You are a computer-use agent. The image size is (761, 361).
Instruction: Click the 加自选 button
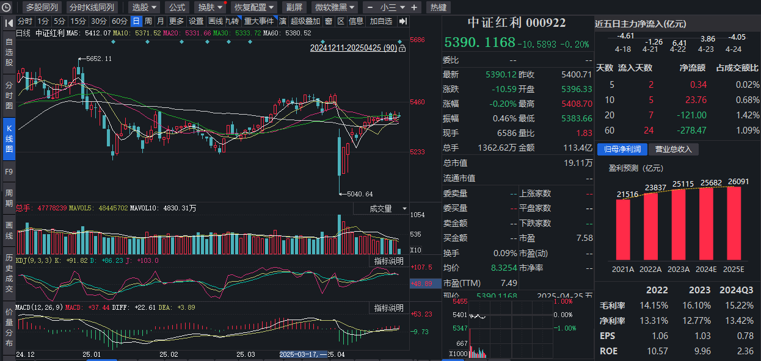coord(381,21)
